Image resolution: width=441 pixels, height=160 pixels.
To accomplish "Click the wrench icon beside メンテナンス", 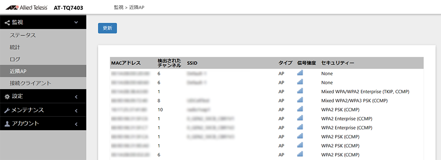I will coord(7,110).
